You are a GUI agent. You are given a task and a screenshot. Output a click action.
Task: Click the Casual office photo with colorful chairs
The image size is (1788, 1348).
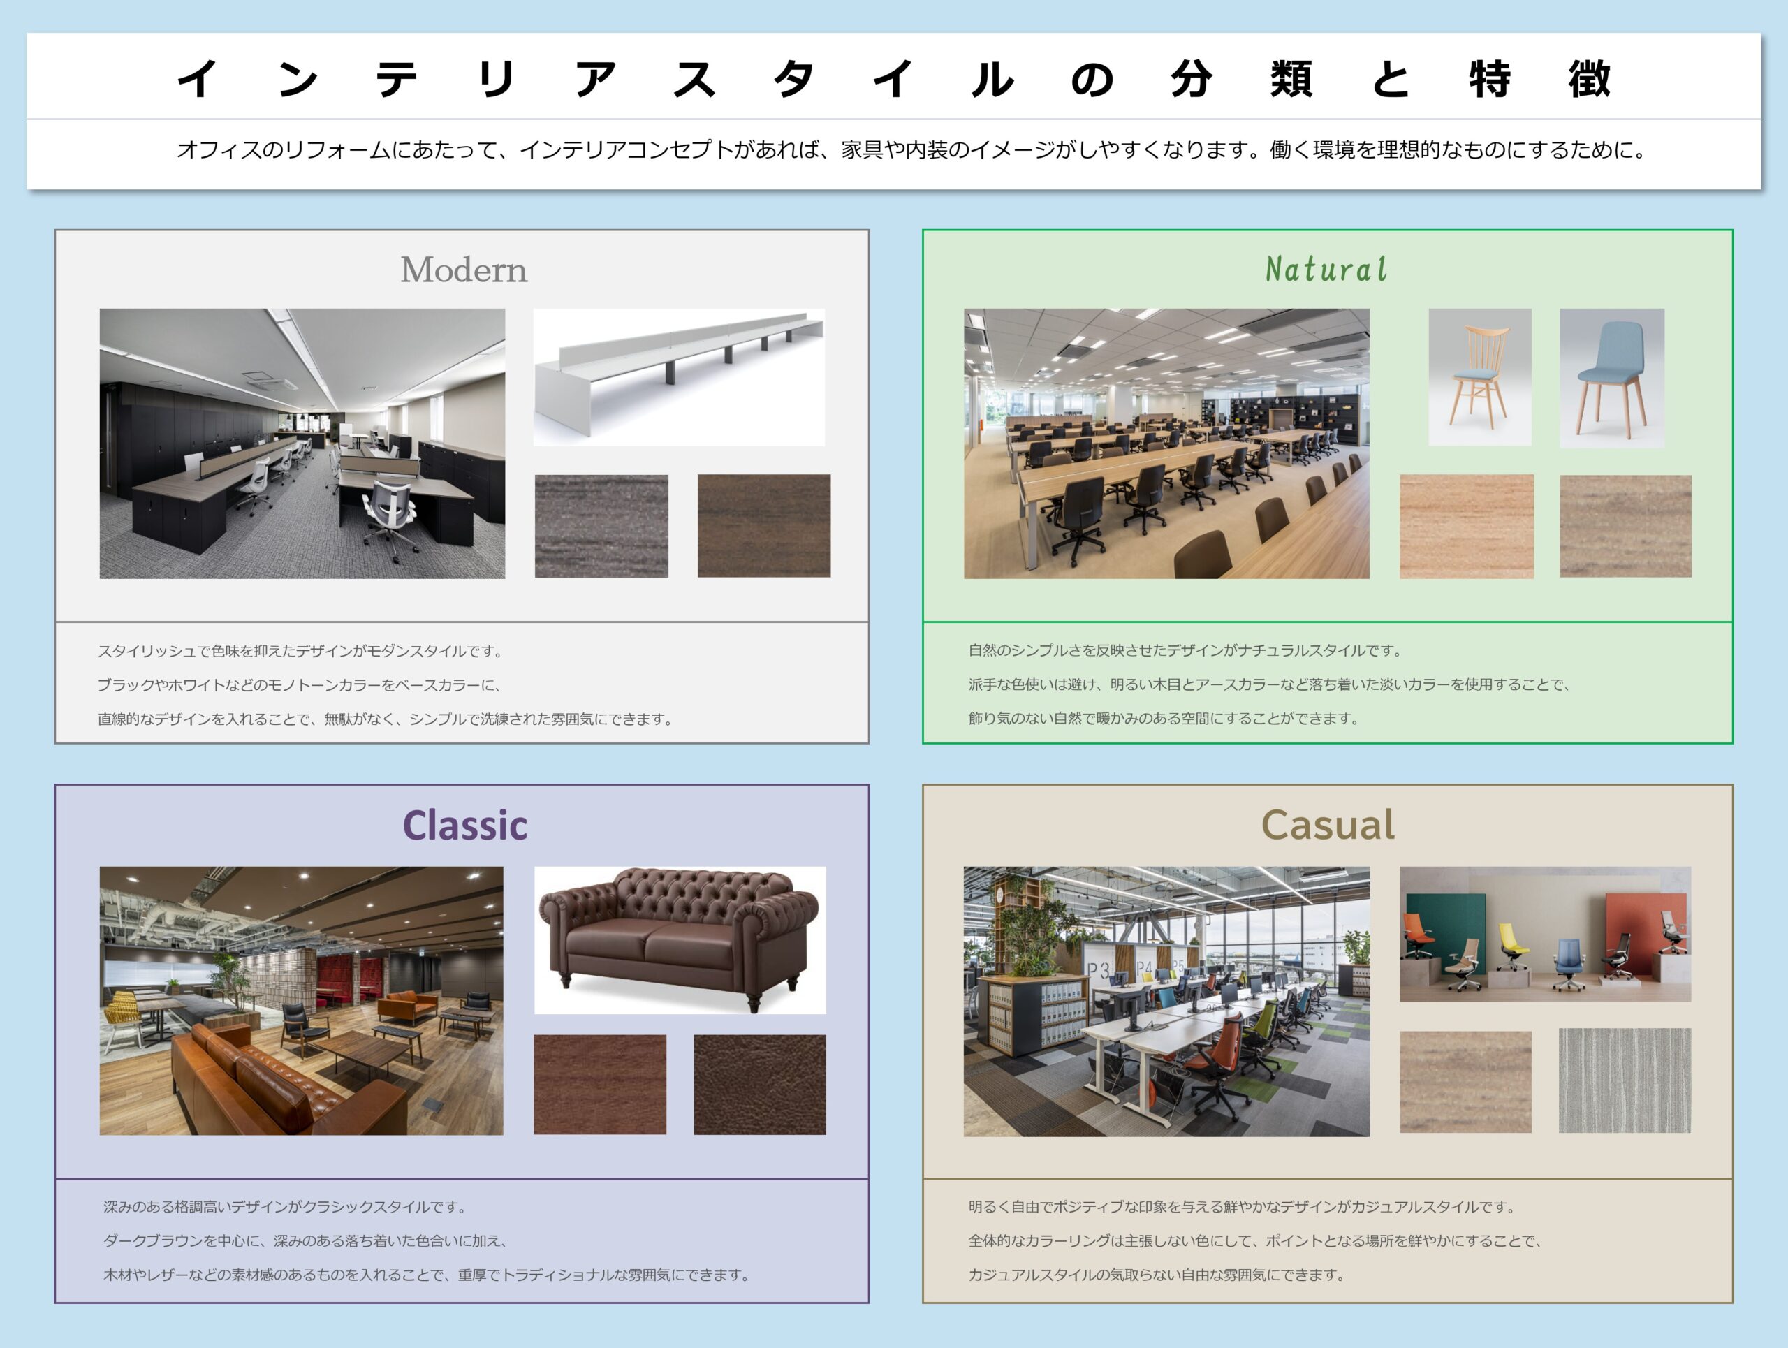click(1166, 1002)
